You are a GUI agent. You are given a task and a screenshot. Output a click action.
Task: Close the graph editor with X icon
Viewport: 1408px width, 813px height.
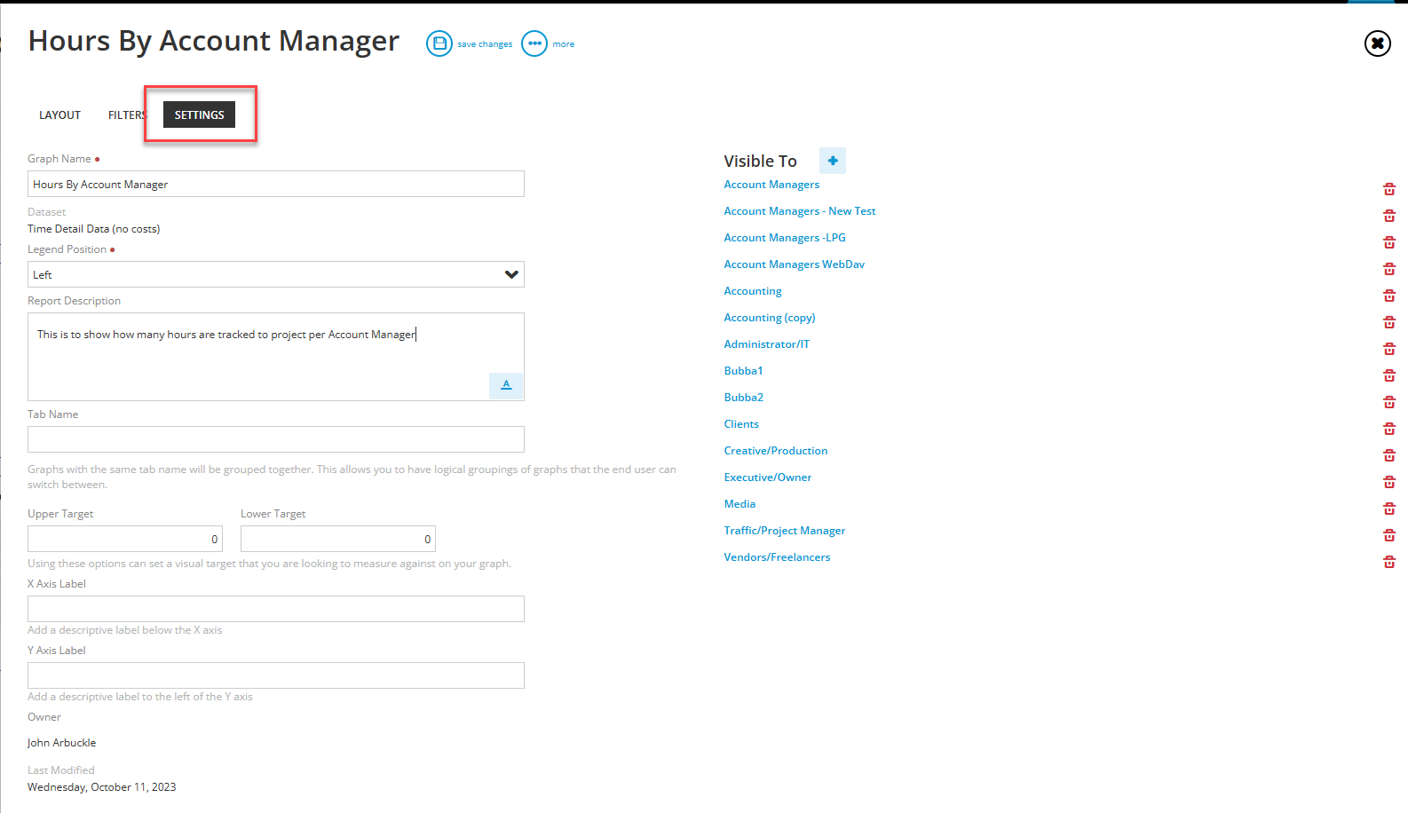pos(1377,43)
